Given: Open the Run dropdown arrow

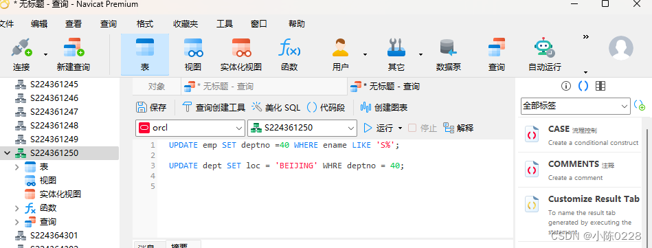Looking at the screenshot, I should point(401,128).
